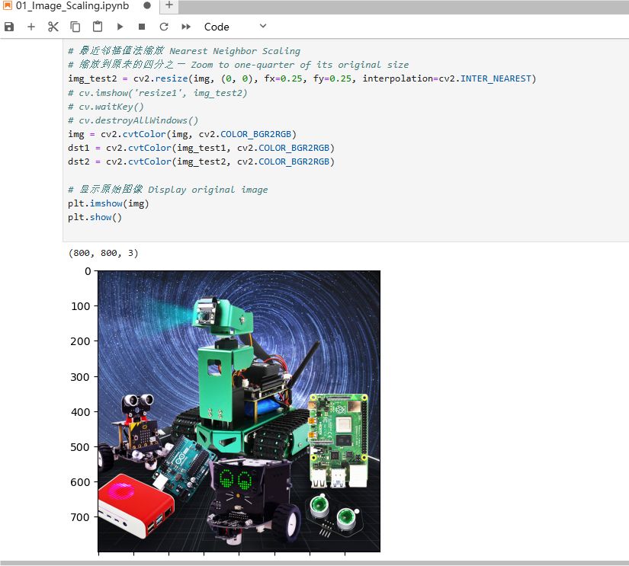Close the 01_Image_Scaling.ipynb tab via its dot indicator
629x566 pixels.
[147, 5]
